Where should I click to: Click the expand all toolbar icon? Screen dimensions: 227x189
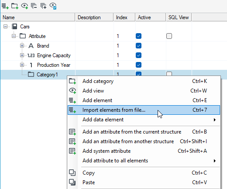[x=43, y=6]
